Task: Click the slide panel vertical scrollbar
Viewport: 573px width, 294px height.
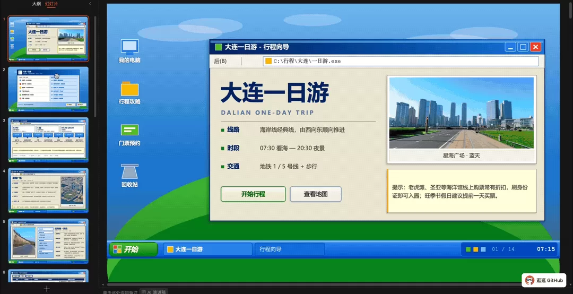Action: [95, 66]
